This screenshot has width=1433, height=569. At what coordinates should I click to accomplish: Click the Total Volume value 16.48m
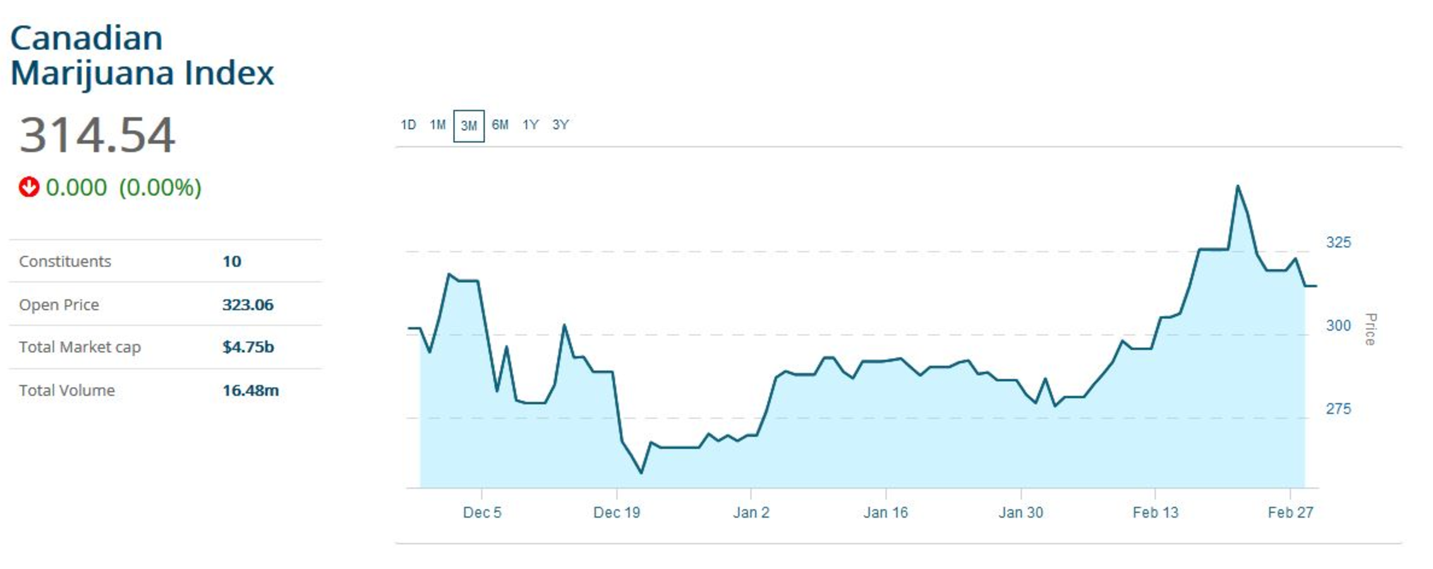250,391
